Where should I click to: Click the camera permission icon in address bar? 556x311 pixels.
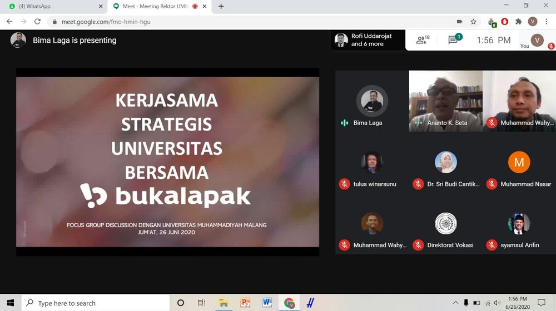[x=460, y=22]
